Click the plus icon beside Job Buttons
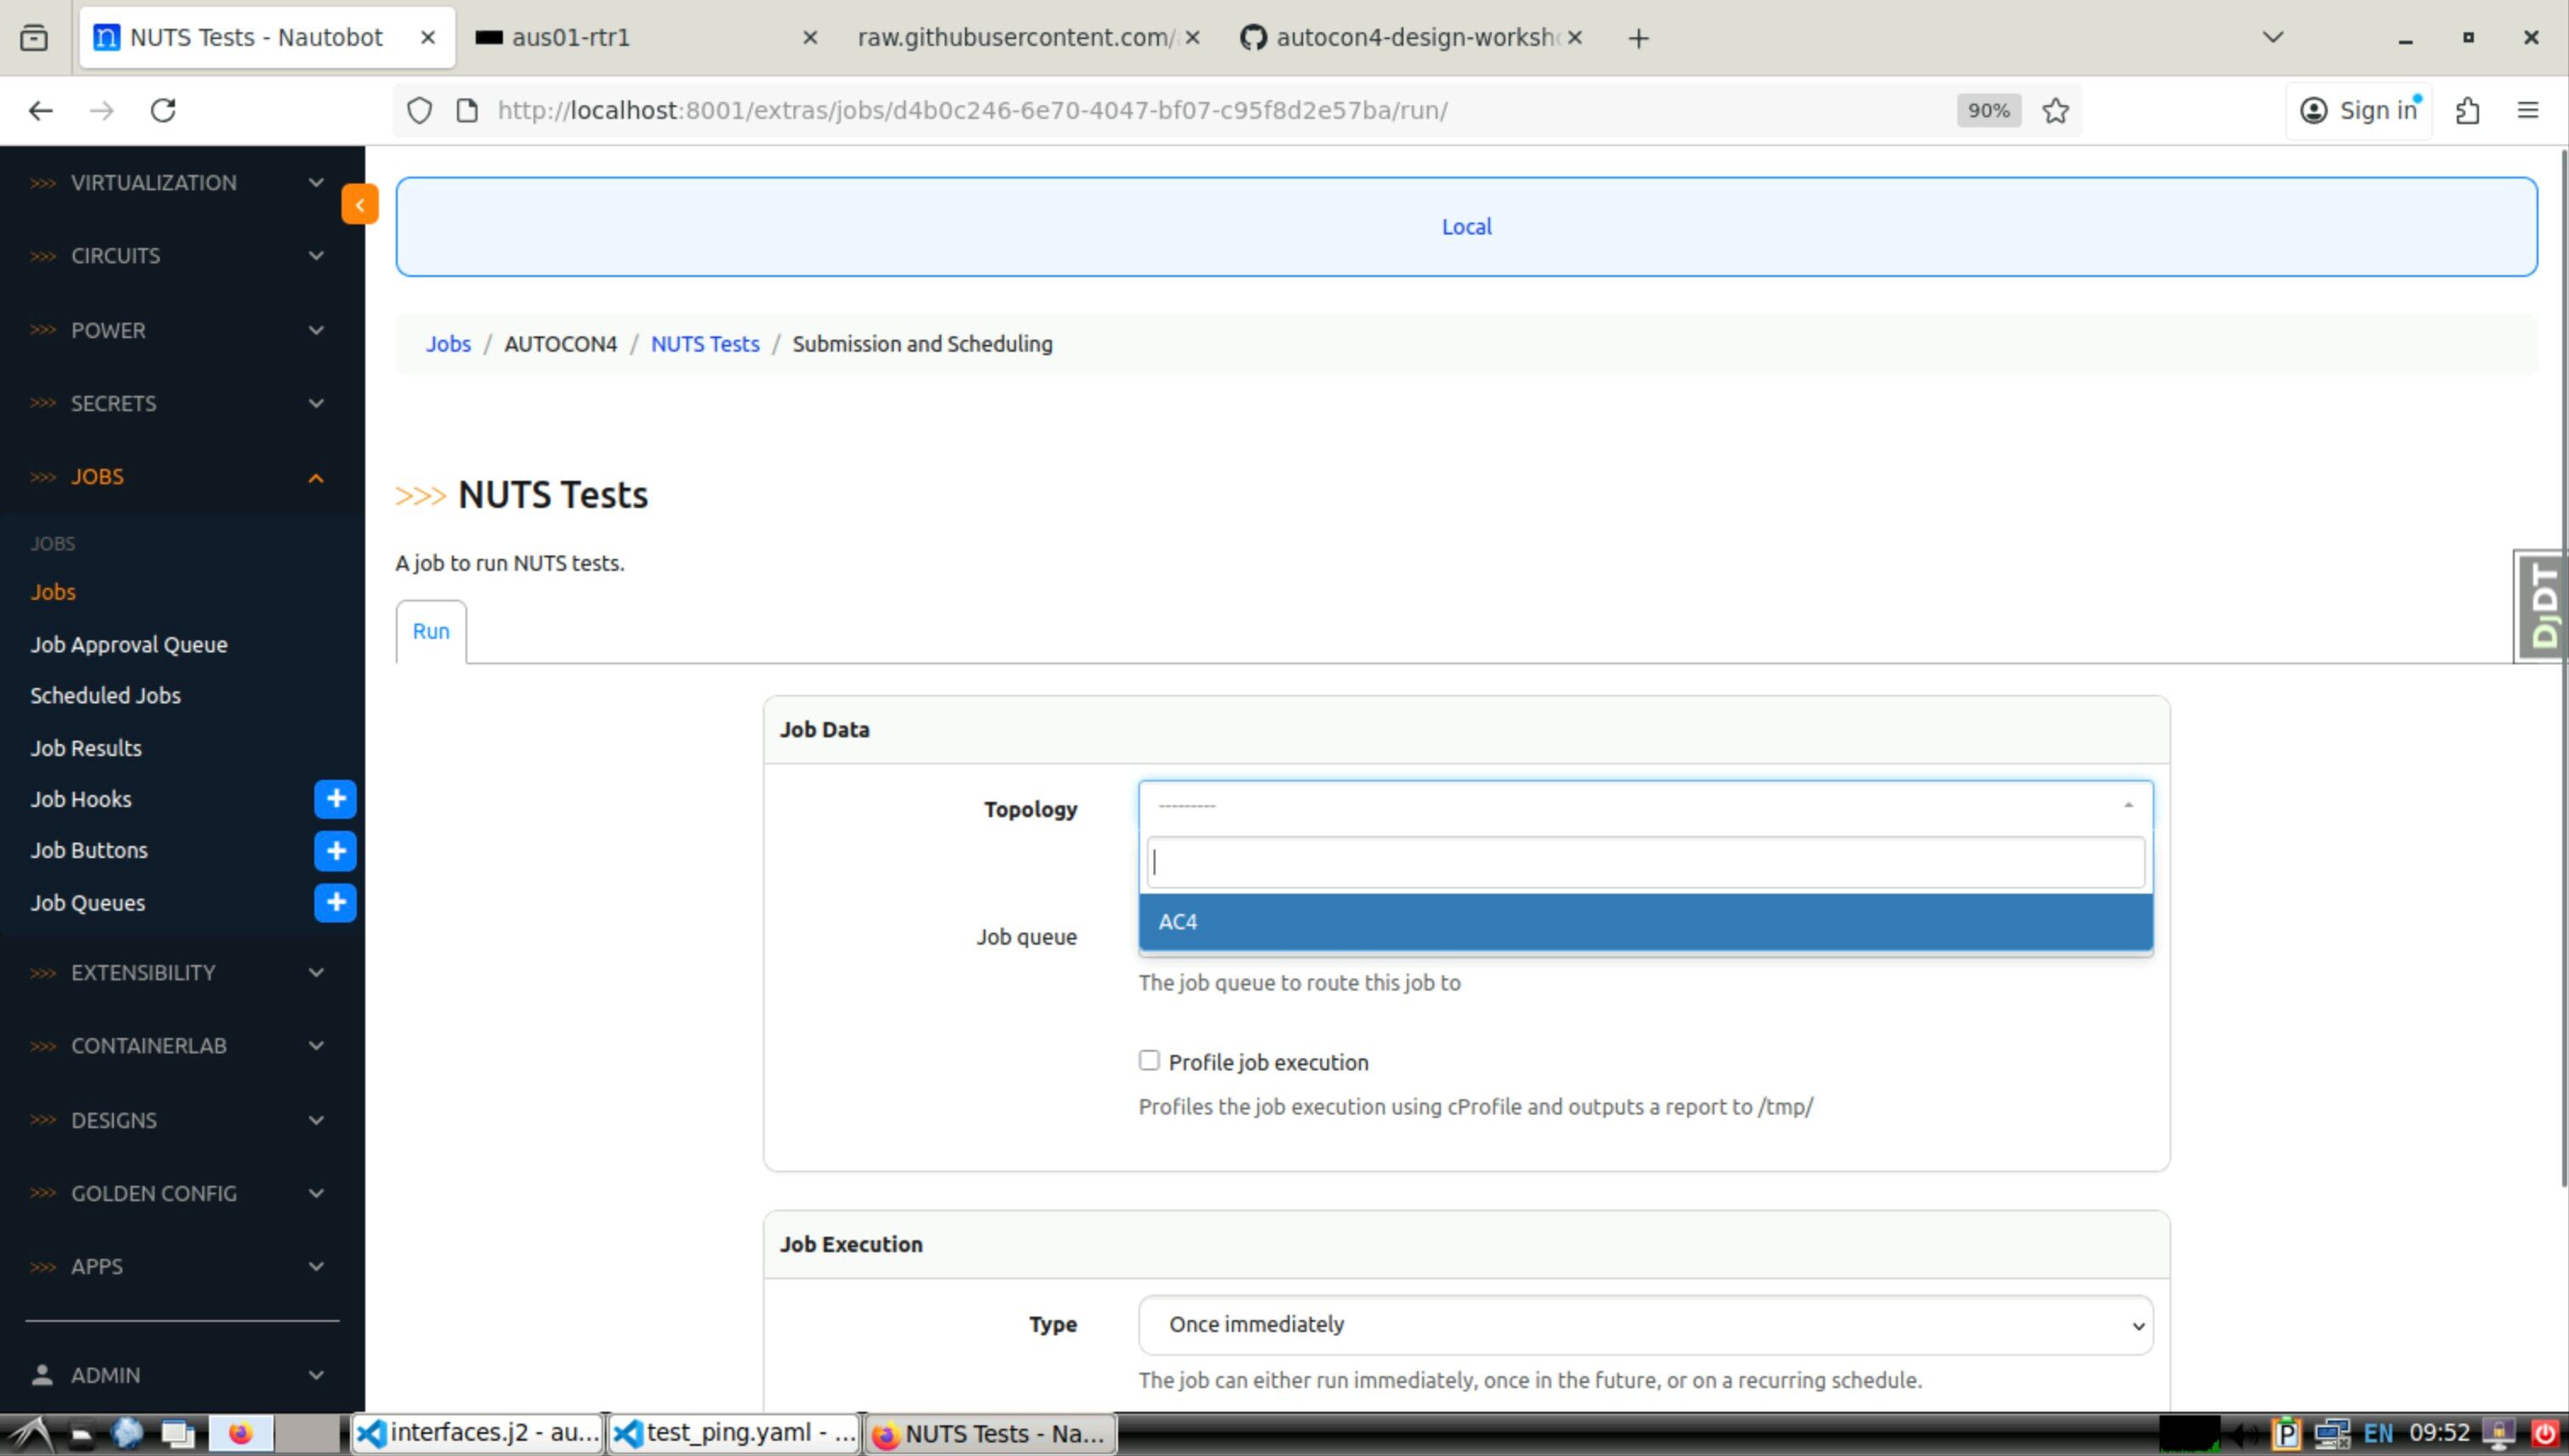 coord(335,850)
